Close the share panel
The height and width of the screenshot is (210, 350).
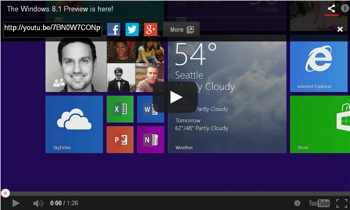340,29
